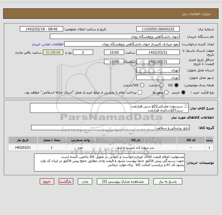Click the ایجاد کننده درخواست field

point(122,44)
